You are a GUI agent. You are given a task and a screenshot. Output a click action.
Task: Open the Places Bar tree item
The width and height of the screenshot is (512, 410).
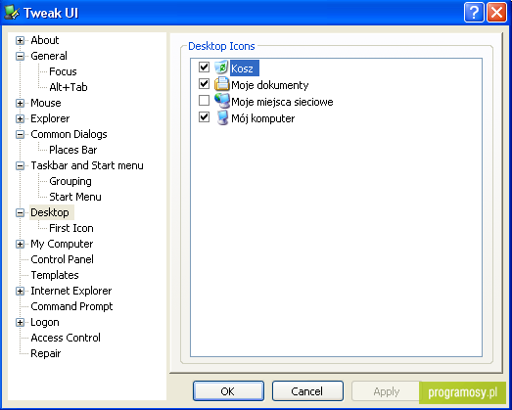point(73,150)
